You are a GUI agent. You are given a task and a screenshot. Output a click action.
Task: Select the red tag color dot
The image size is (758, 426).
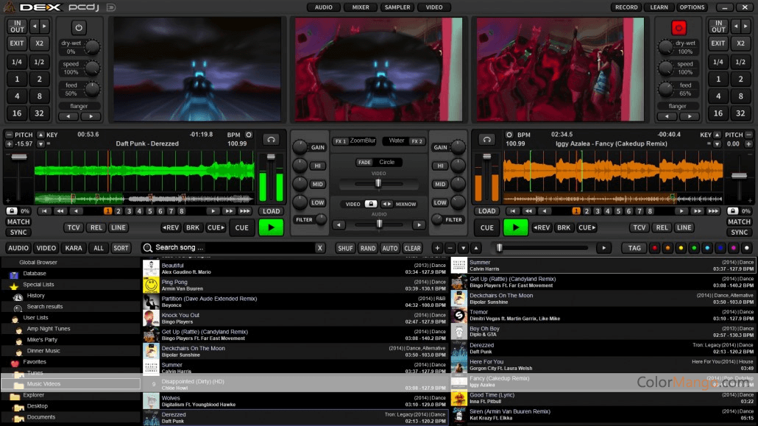[x=653, y=249]
